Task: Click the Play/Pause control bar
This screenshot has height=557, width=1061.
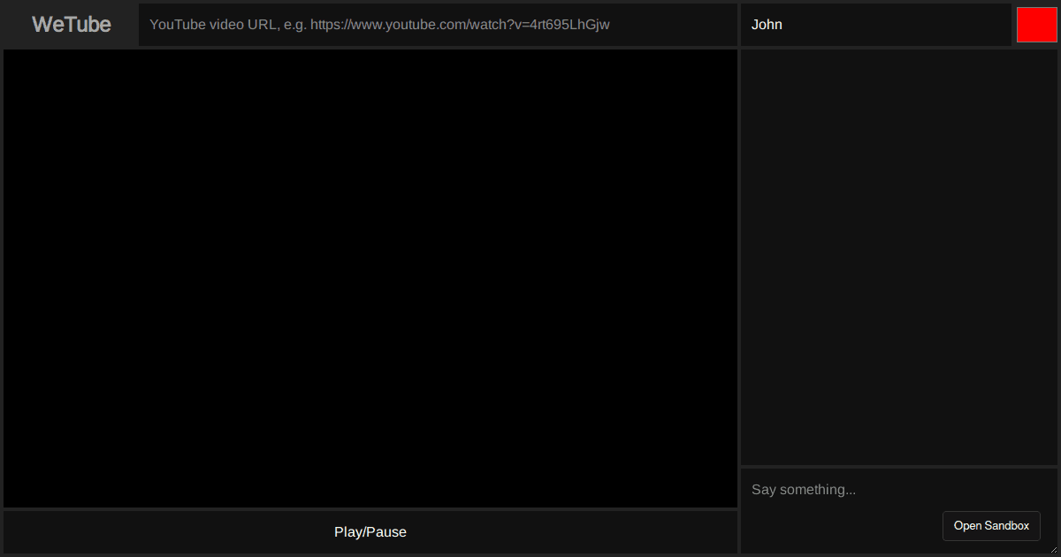Action: (370, 531)
